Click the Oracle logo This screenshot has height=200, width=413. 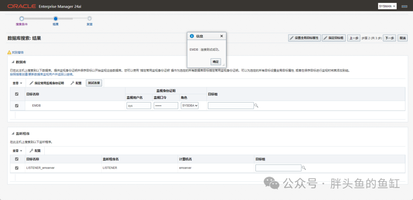21,6
